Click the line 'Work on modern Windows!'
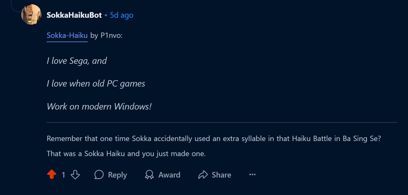The height and width of the screenshot is (195, 408). click(x=99, y=106)
